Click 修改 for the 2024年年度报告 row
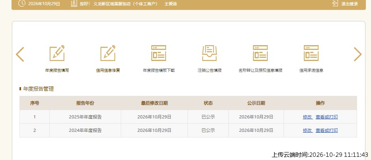This screenshot has width=371, height=160. (307, 130)
